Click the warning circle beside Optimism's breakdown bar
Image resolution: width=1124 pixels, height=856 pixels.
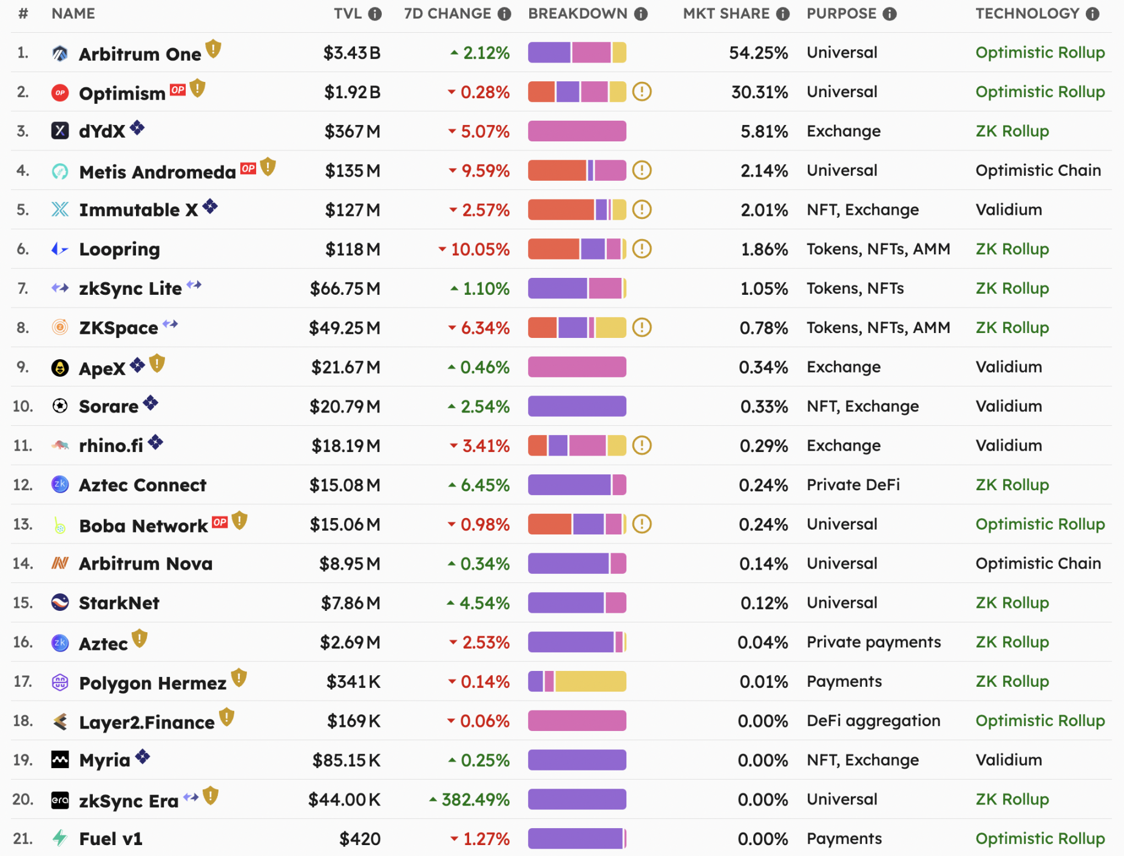(x=642, y=92)
